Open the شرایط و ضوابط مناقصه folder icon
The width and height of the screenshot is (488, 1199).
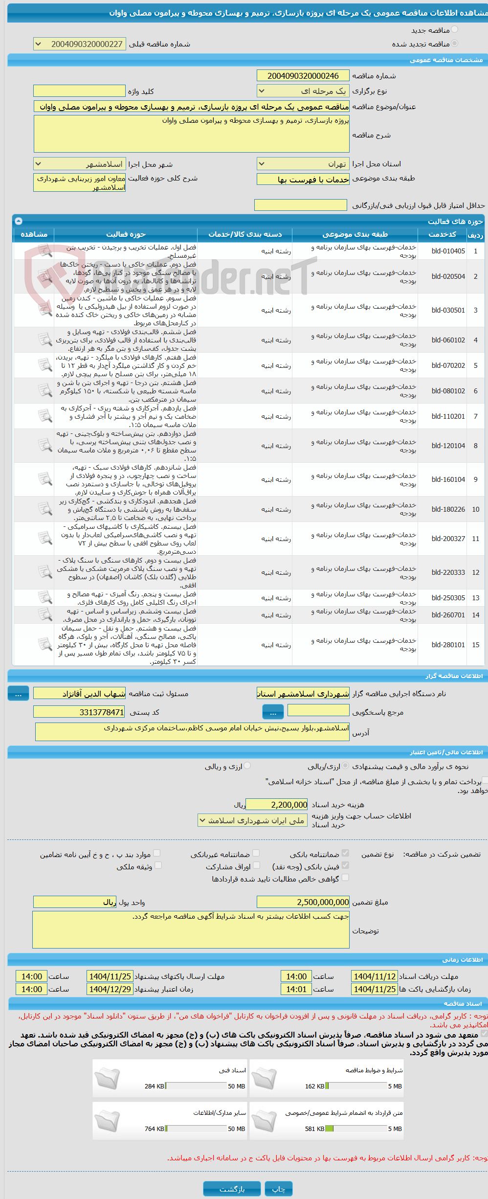coord(264,1078)
